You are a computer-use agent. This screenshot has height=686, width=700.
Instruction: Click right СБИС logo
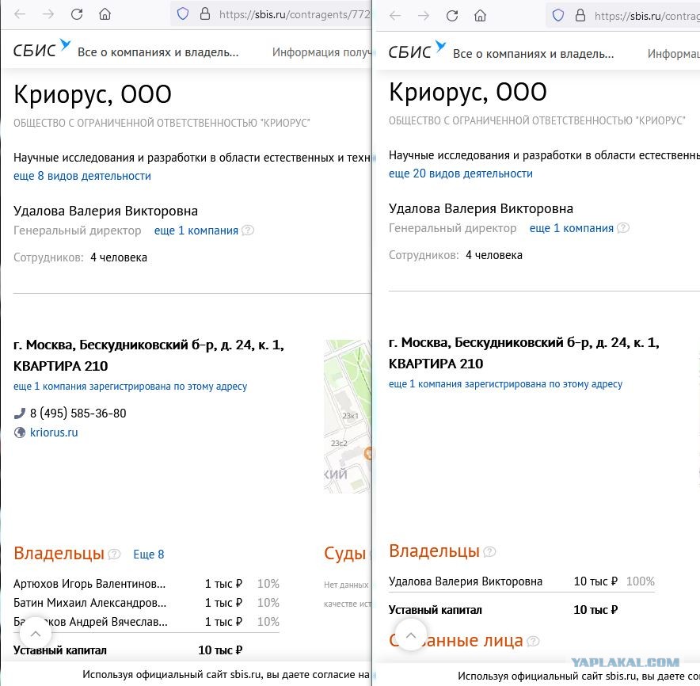click(x=417, y=50)
